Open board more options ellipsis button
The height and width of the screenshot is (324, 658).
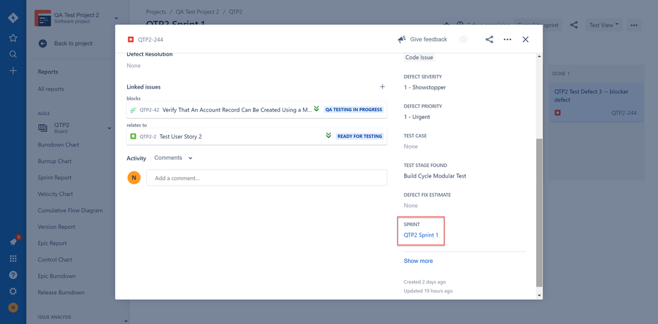pos(634,25)
